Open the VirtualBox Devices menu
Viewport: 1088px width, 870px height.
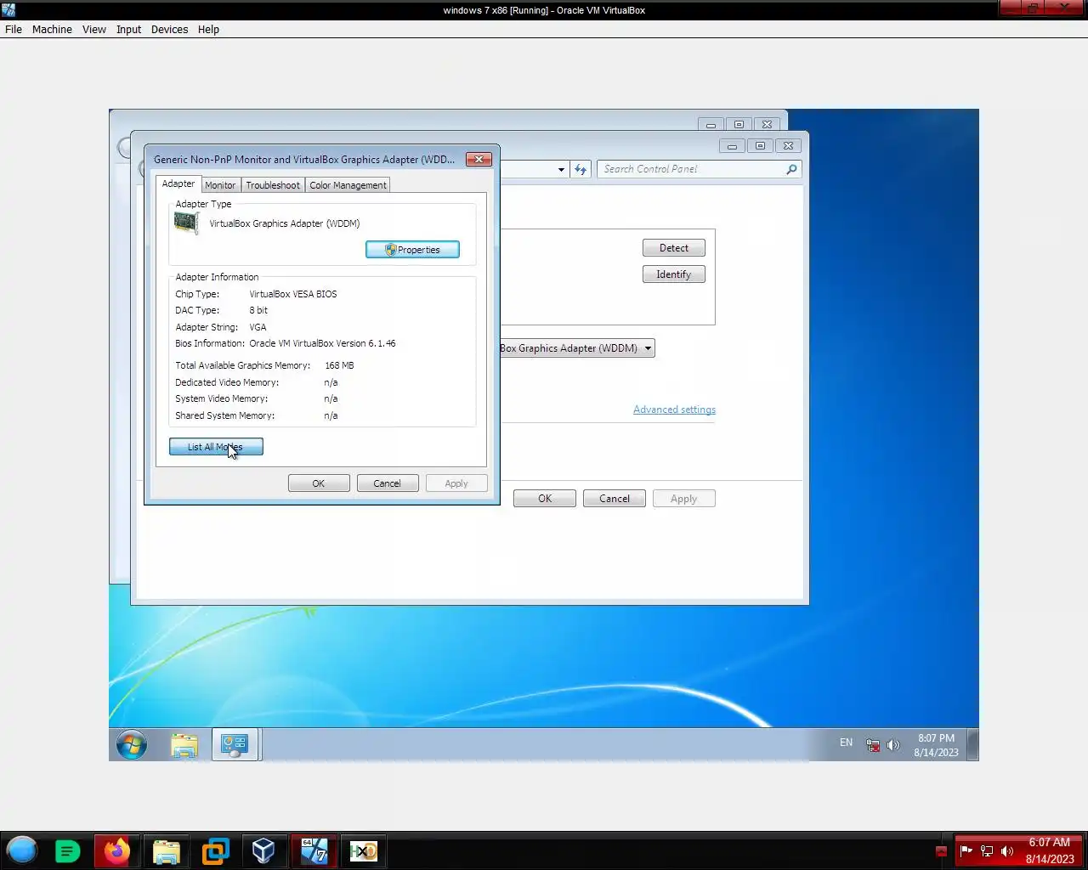pyautogui.click(x=169, y=29)
